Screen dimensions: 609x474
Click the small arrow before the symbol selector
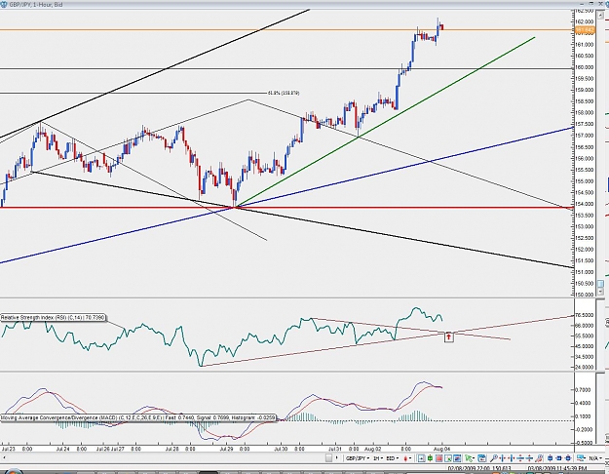pyautogui.click(x=337, y=458)
